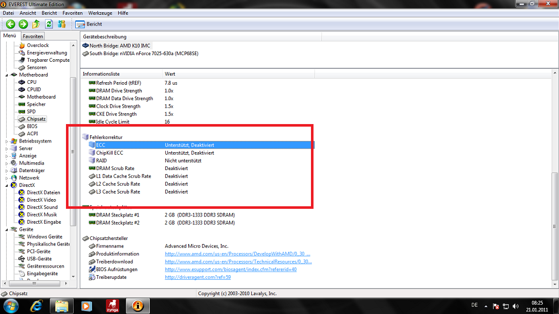Select Overclock in the tree

(38, 45)
